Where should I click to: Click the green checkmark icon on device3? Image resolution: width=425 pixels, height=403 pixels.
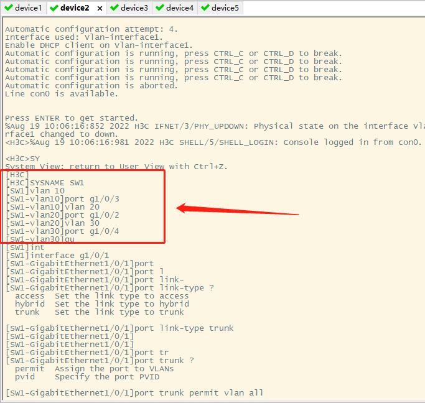(114, 7)
